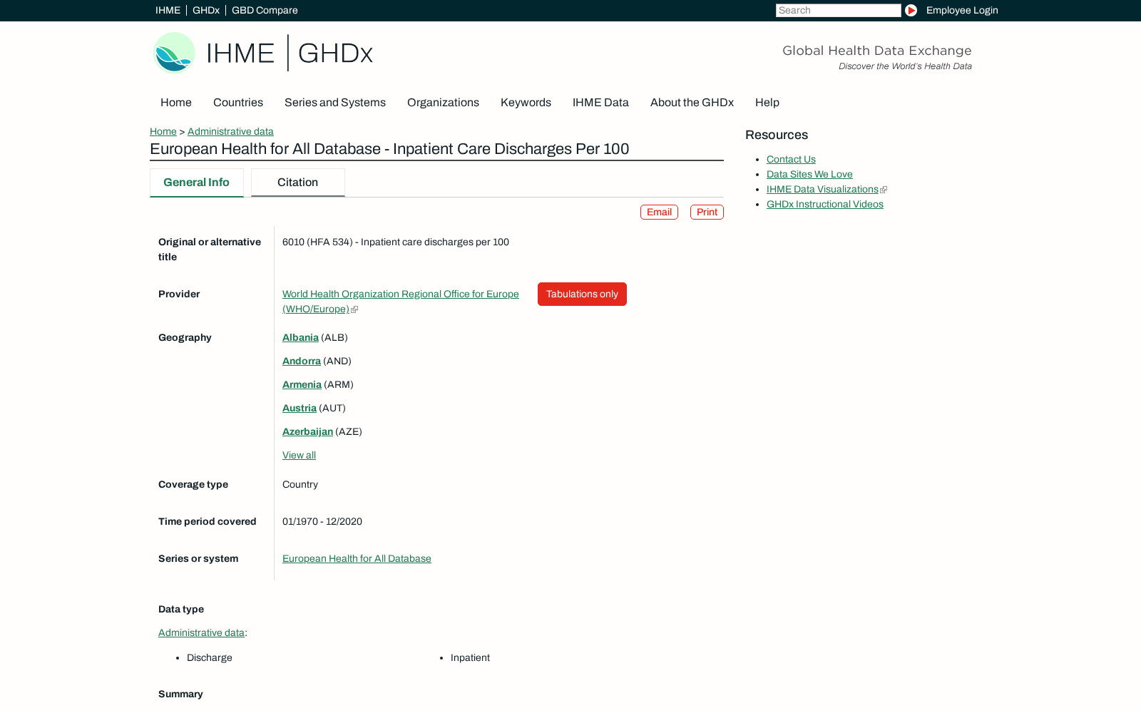The width and height of the screenshot is (1141, 713).
Task: Open Employee Login link
Action: click(961, 10)
